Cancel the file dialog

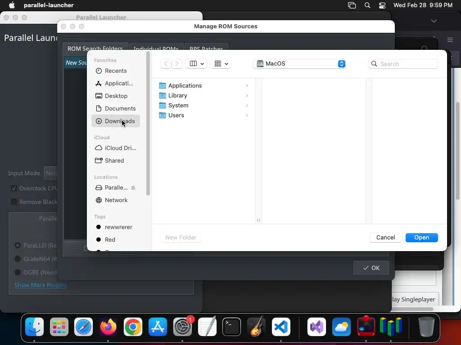[x=385, y=238]
